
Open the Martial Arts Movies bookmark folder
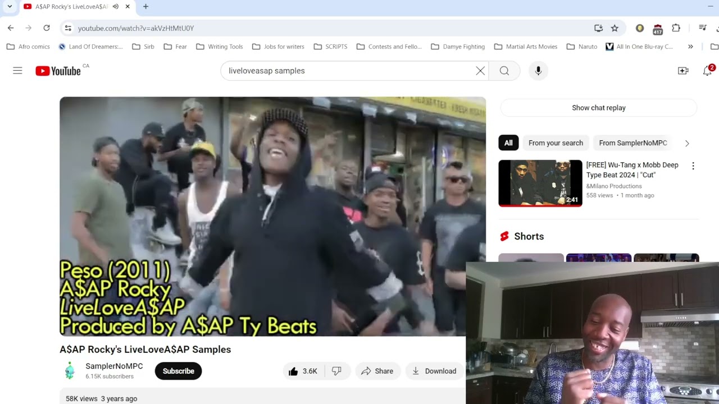tap(526, 47)
